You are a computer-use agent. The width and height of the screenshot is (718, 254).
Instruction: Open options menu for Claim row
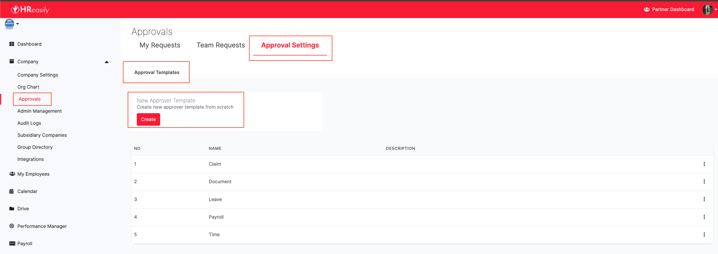[704, 164]
